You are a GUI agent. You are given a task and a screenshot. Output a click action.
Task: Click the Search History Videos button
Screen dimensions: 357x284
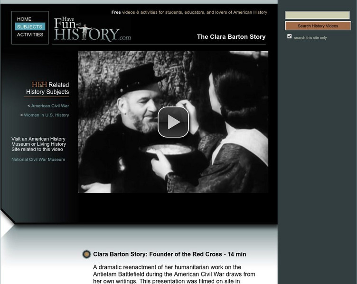pyautogui.click(x=318, y=26)
